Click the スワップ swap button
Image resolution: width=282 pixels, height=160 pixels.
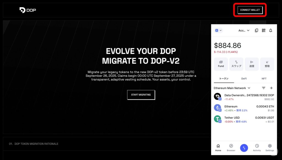(236, 64)
